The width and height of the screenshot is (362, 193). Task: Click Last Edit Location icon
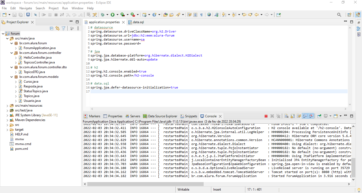244,15
